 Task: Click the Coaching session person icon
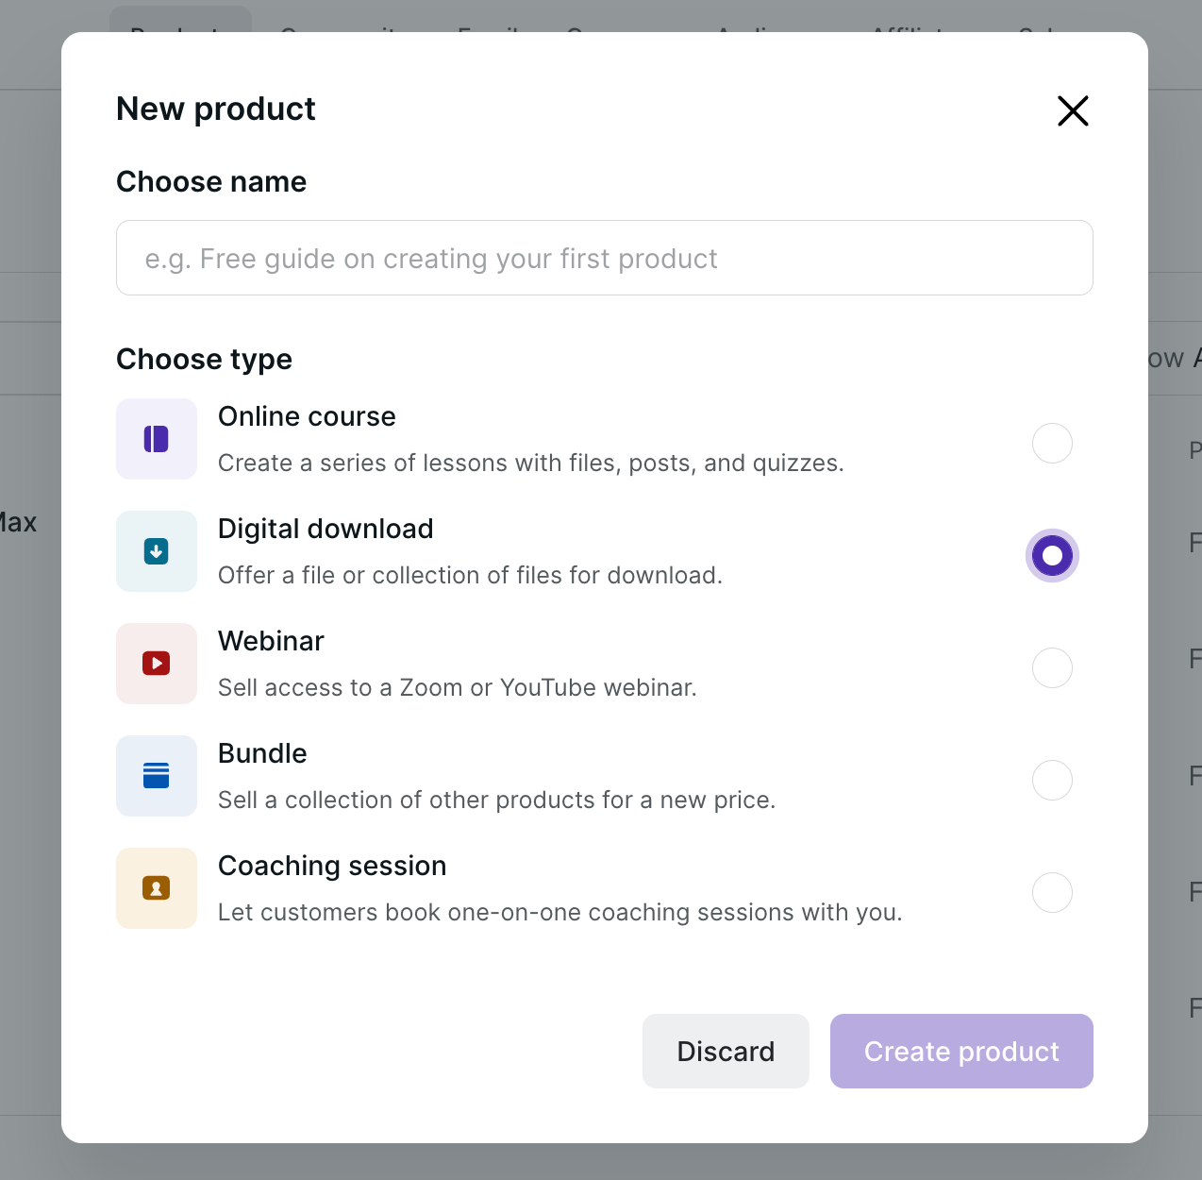[157, 888]
